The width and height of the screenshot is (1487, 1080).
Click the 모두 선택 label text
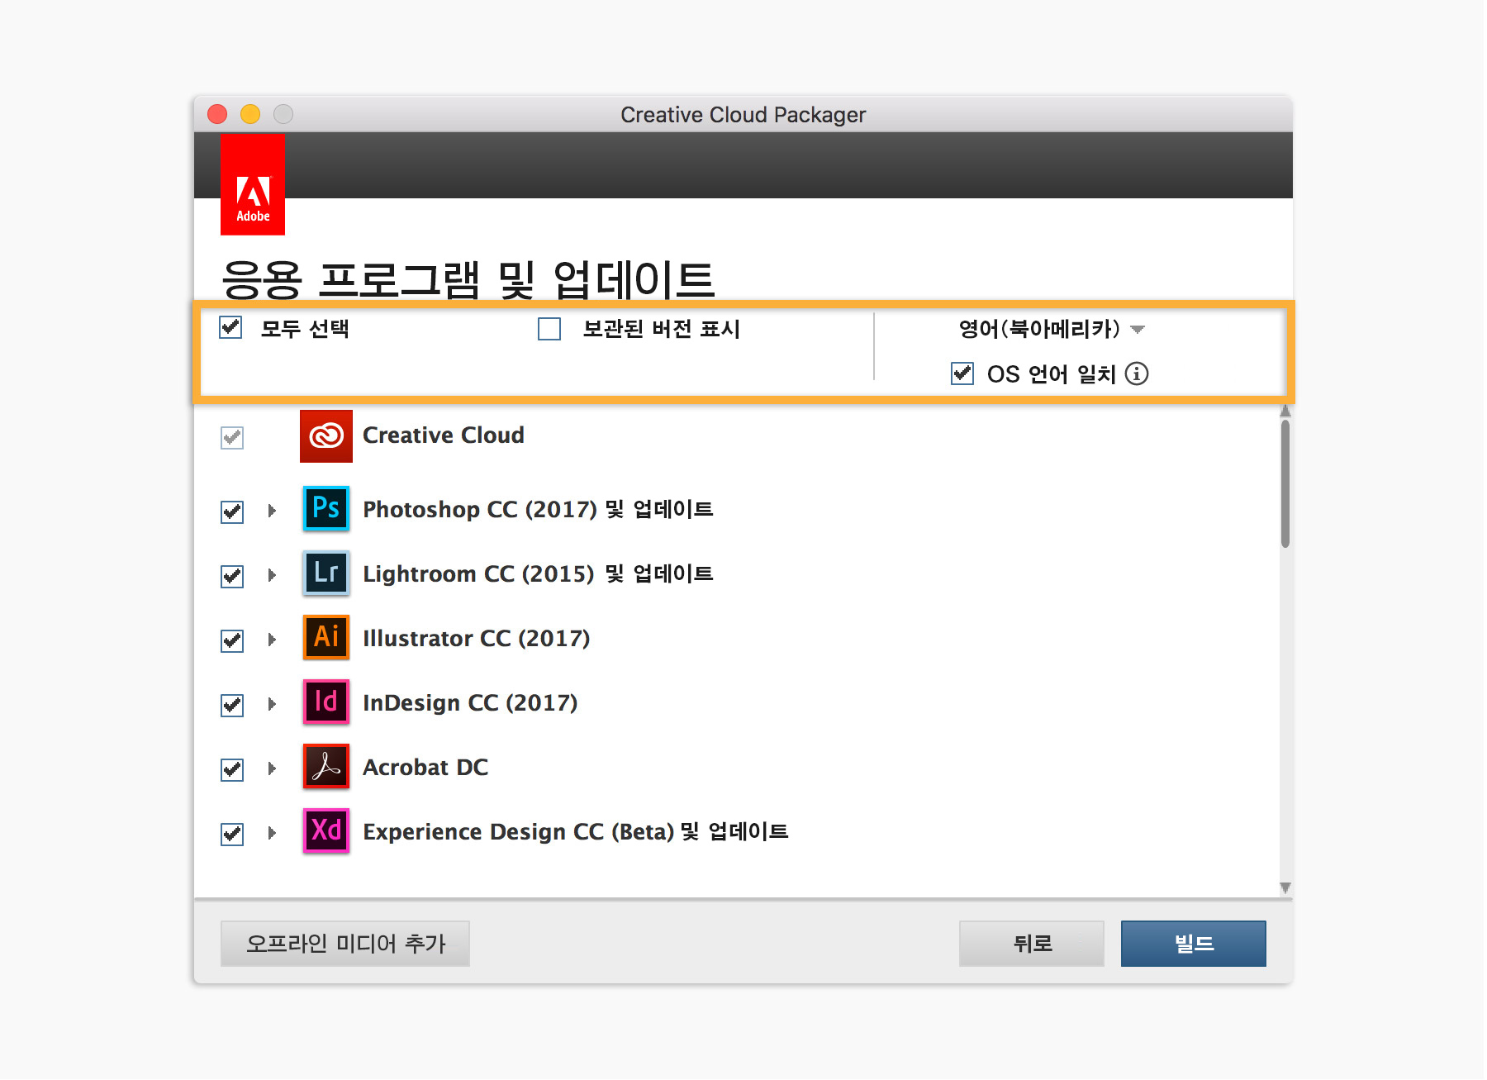point(305,329)
